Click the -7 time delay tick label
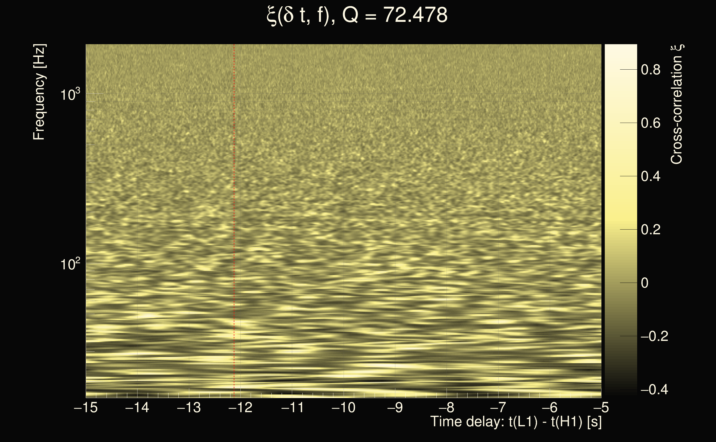The width and height of the screenshot is (716, 442). tap(498, 407)
